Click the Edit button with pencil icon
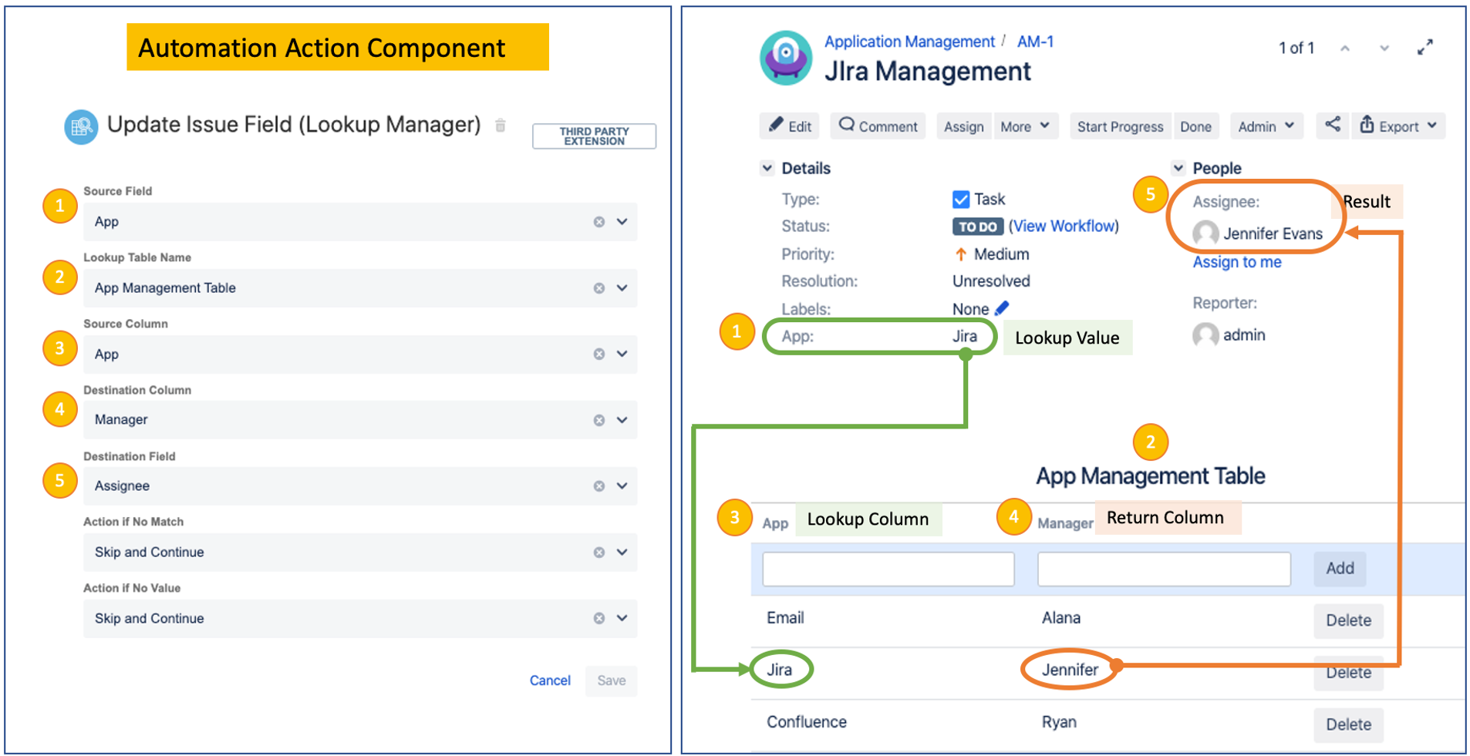The height and width of the screenshot is (756, 1470). (x=789, y=126)
